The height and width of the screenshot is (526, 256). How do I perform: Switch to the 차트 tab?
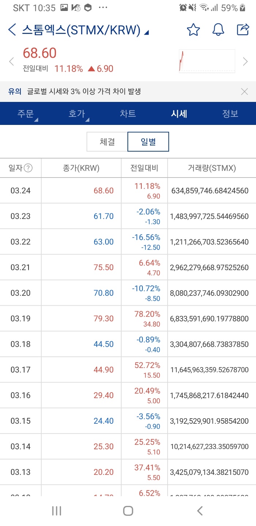pos(128,114)
